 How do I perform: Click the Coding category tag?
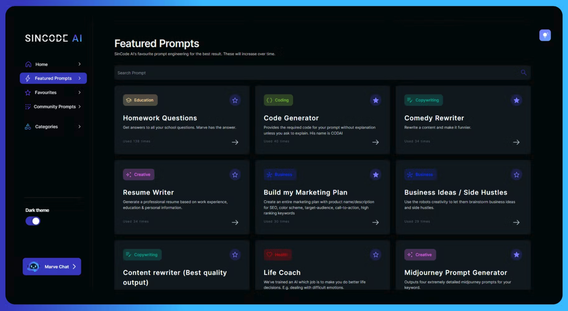278,100
